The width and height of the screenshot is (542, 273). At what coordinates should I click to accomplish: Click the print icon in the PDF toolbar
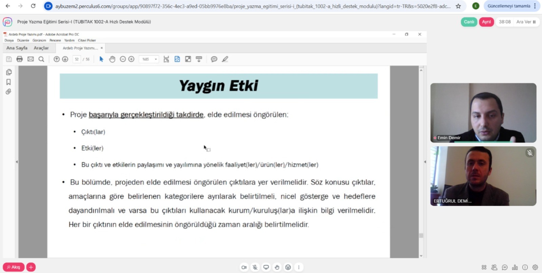coord(20,59)
